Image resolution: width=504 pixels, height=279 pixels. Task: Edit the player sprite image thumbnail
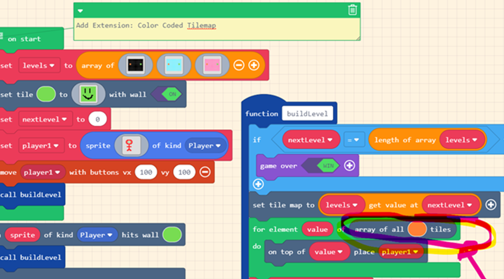click(131, 145)
